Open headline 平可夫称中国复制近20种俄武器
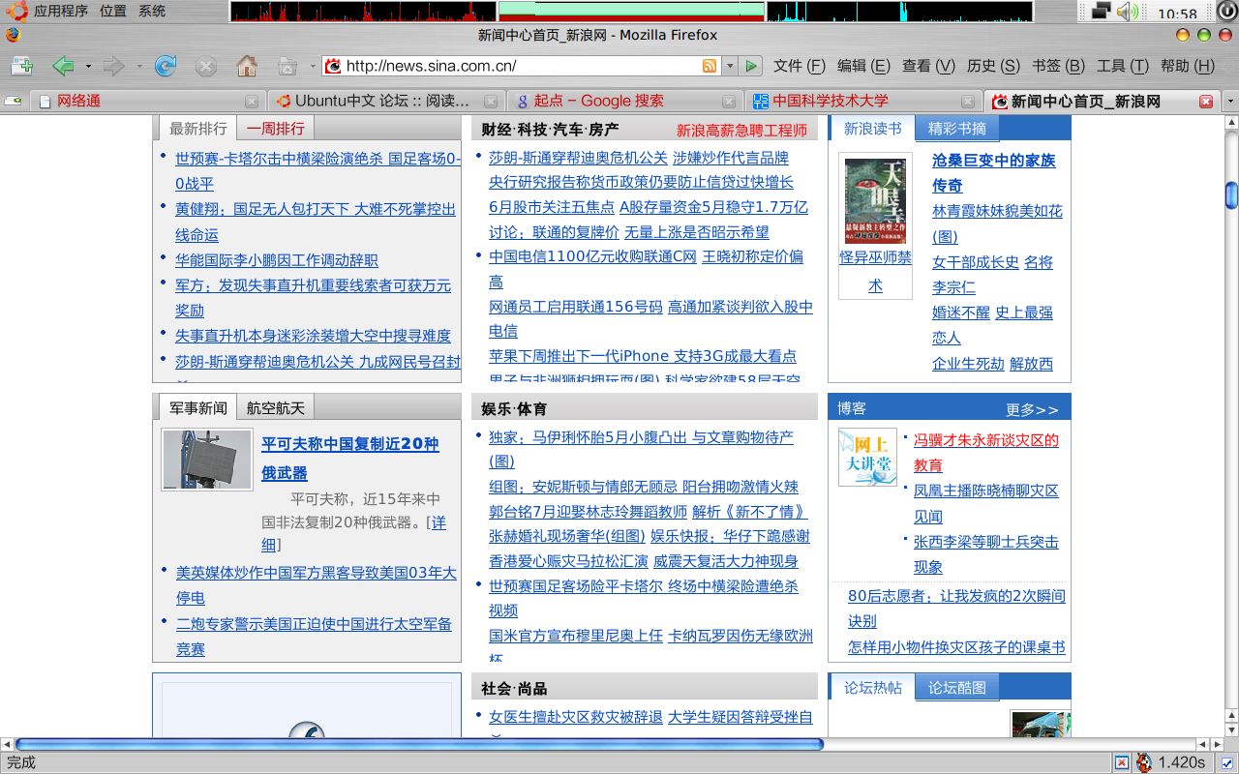The height and width of the screenshot is (774, 1239). click(349, 459)
